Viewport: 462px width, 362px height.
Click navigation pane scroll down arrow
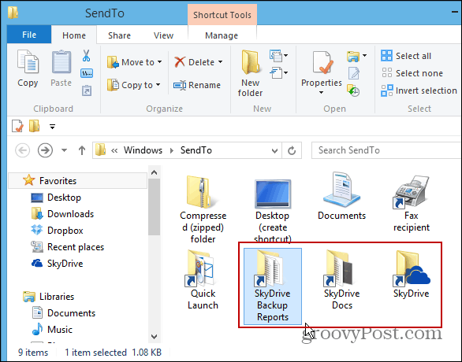tap(154, 336)
